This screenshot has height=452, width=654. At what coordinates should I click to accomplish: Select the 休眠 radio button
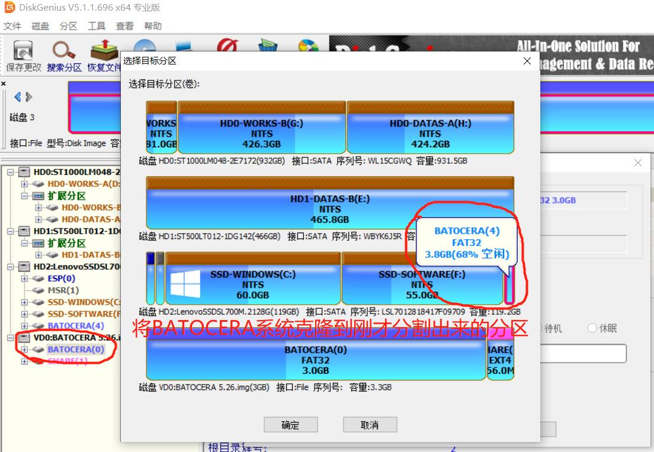tap(592, 328)
